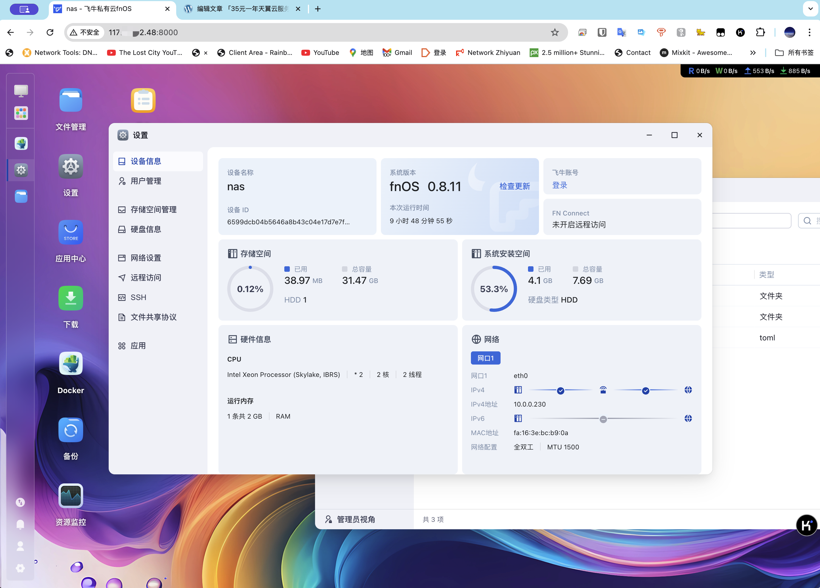The width and height of the screenshot is (820, 588).
Task: Expand the hidden bookmarks chevron
Action: pyautogui.click(x=753, y=53)
